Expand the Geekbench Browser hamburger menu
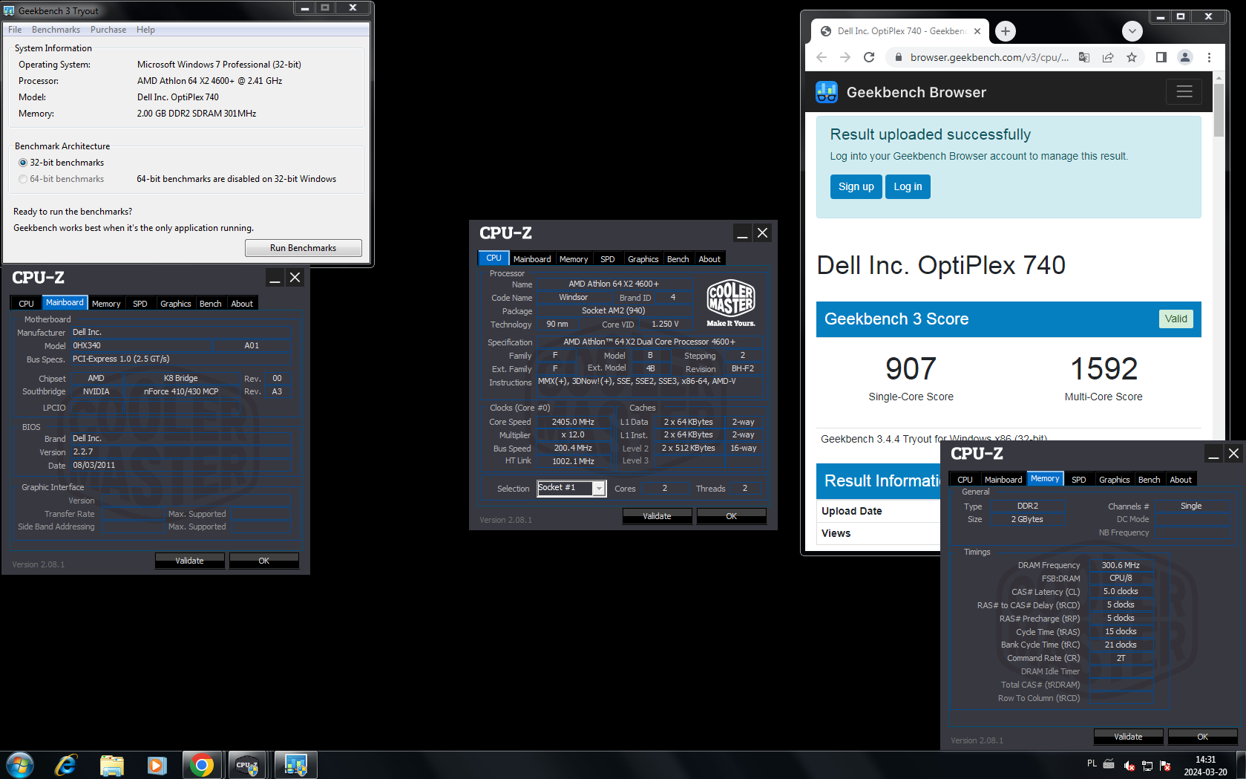Viewport: 1246px width, 779px height. 1184,91
